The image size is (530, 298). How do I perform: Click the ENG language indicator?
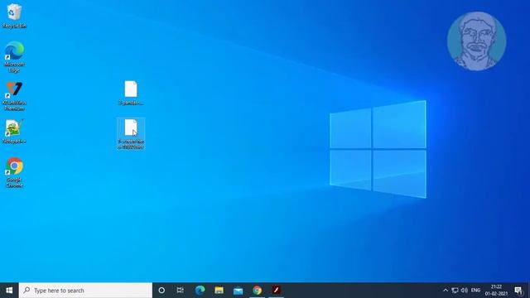475,291
